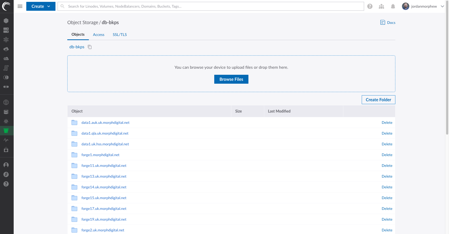Click the folder icon for data1.auk.uk.morphdigital.net
Screen dimensions: 449x234
74,123
